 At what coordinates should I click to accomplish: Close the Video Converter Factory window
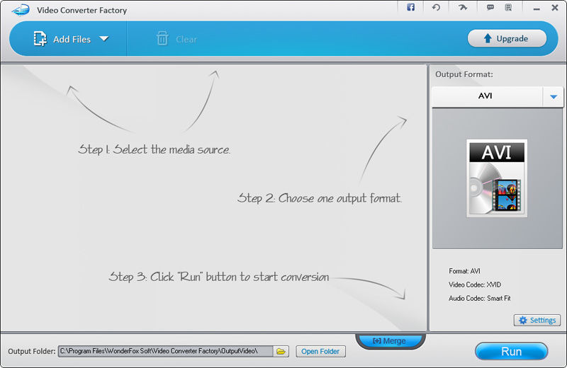(x=555, y=8)
